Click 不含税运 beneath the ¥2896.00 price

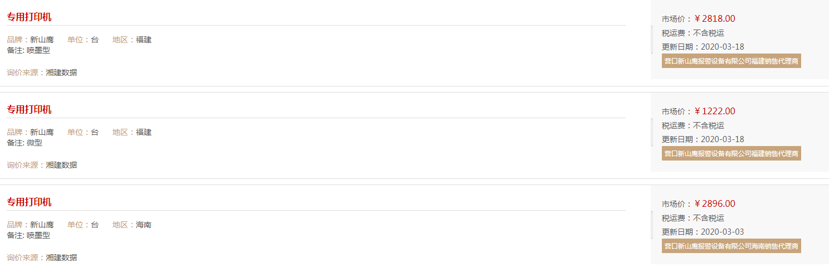pyautogui.click(x=709, y=219)
